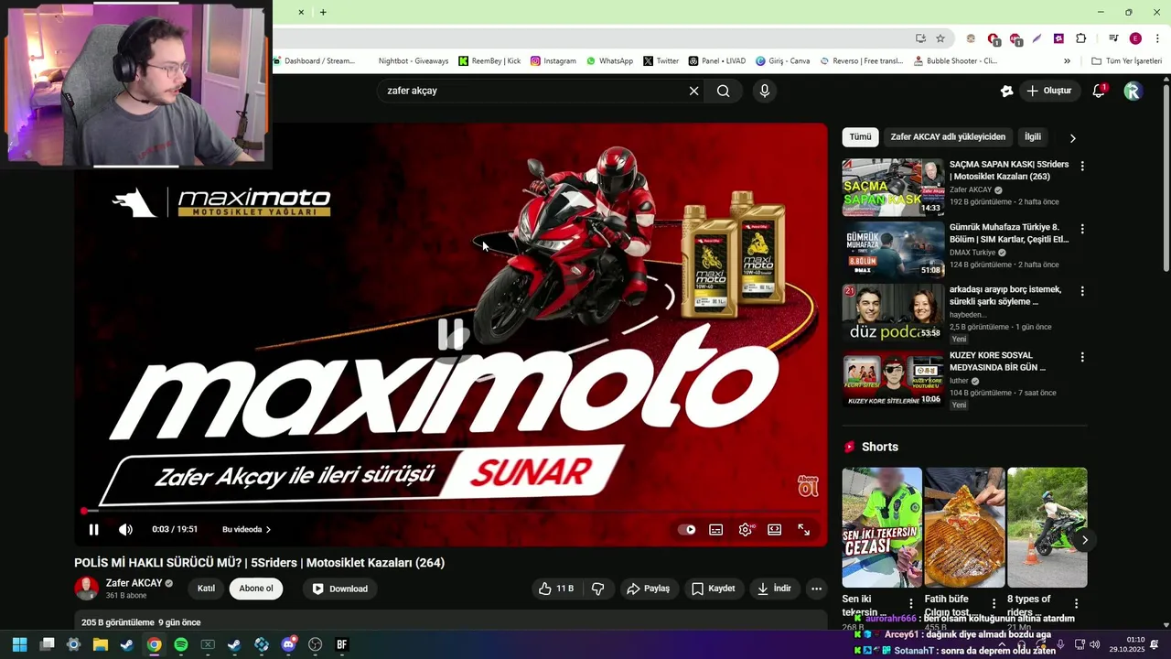Open the 'Oluştur' create button
This screenshot has width=1171, height=659.
point(1048,91)
